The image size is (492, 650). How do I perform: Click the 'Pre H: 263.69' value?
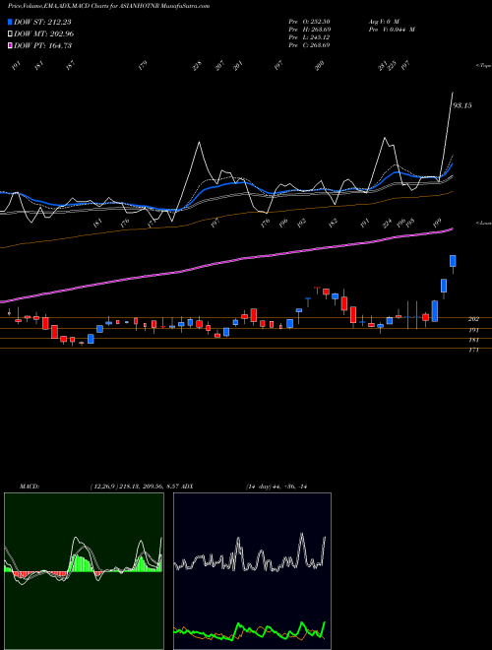(309, 30)
